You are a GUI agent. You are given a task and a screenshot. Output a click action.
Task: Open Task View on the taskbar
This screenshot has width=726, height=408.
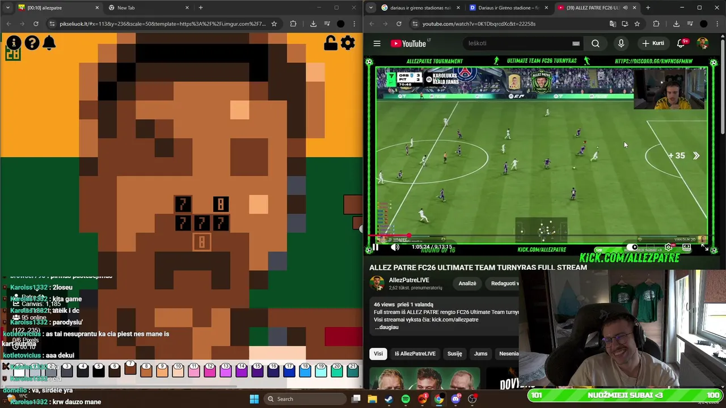coord(356,399)
